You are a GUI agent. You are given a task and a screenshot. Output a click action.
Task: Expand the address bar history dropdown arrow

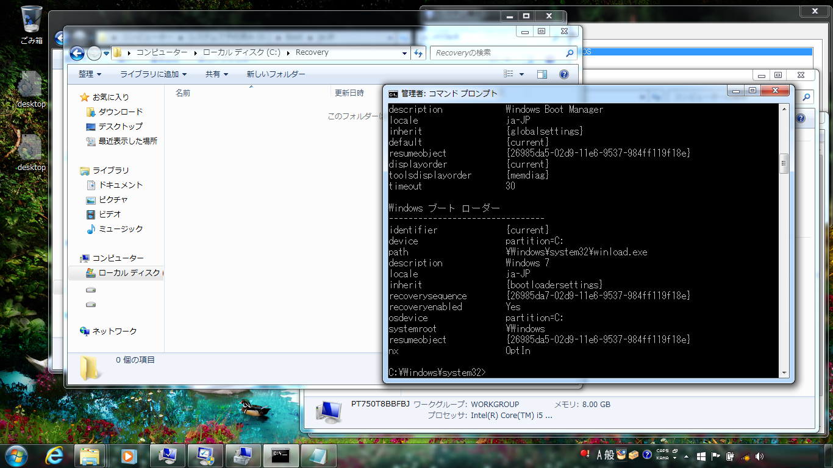404,53
